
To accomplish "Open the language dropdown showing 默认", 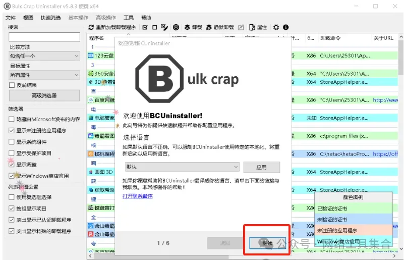I will (182, 167).
